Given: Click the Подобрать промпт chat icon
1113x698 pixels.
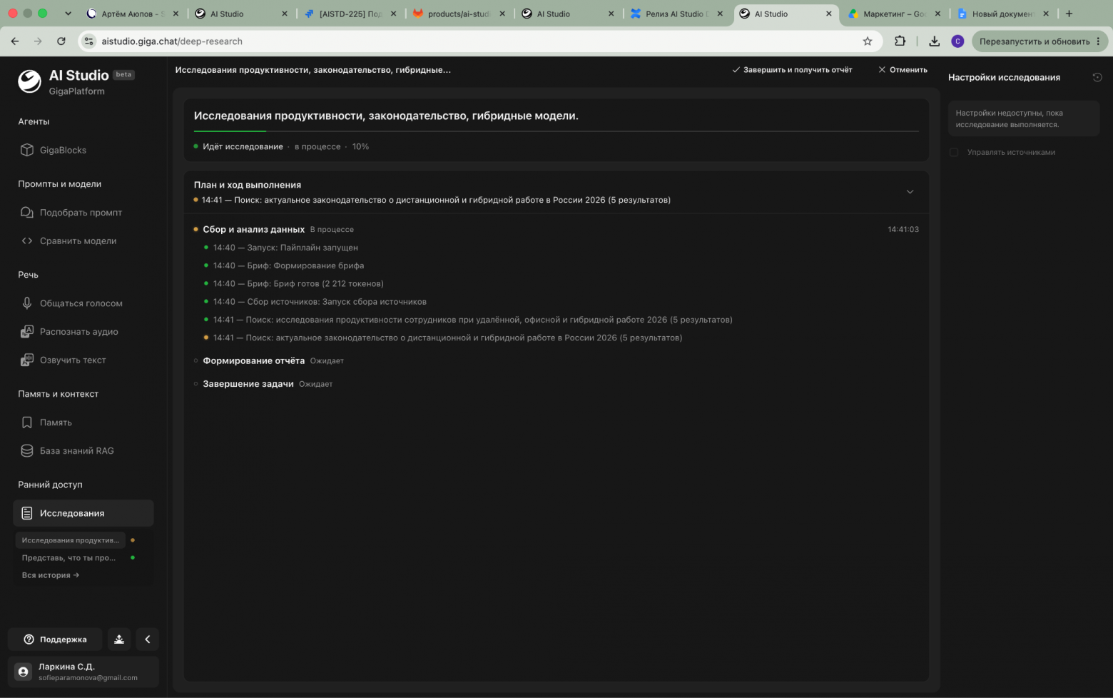Looking at the screenshot, I should click(27, 213).
